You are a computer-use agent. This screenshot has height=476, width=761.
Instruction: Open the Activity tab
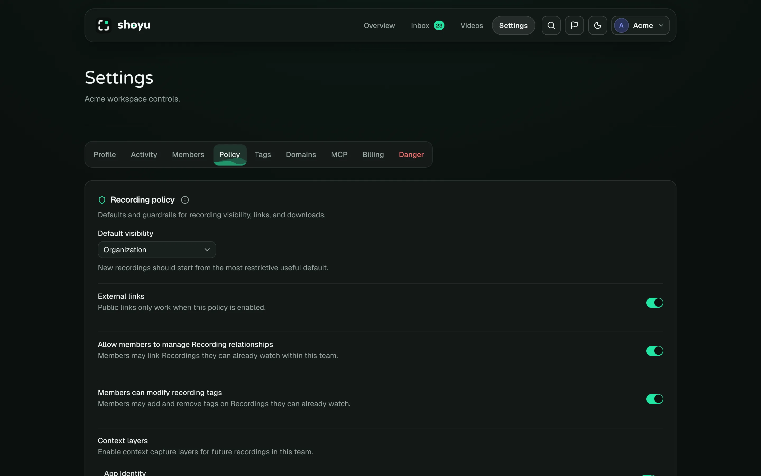coord(144,155)
